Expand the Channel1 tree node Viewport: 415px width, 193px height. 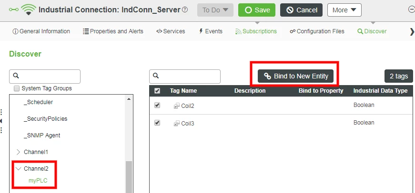pos(18,152)
